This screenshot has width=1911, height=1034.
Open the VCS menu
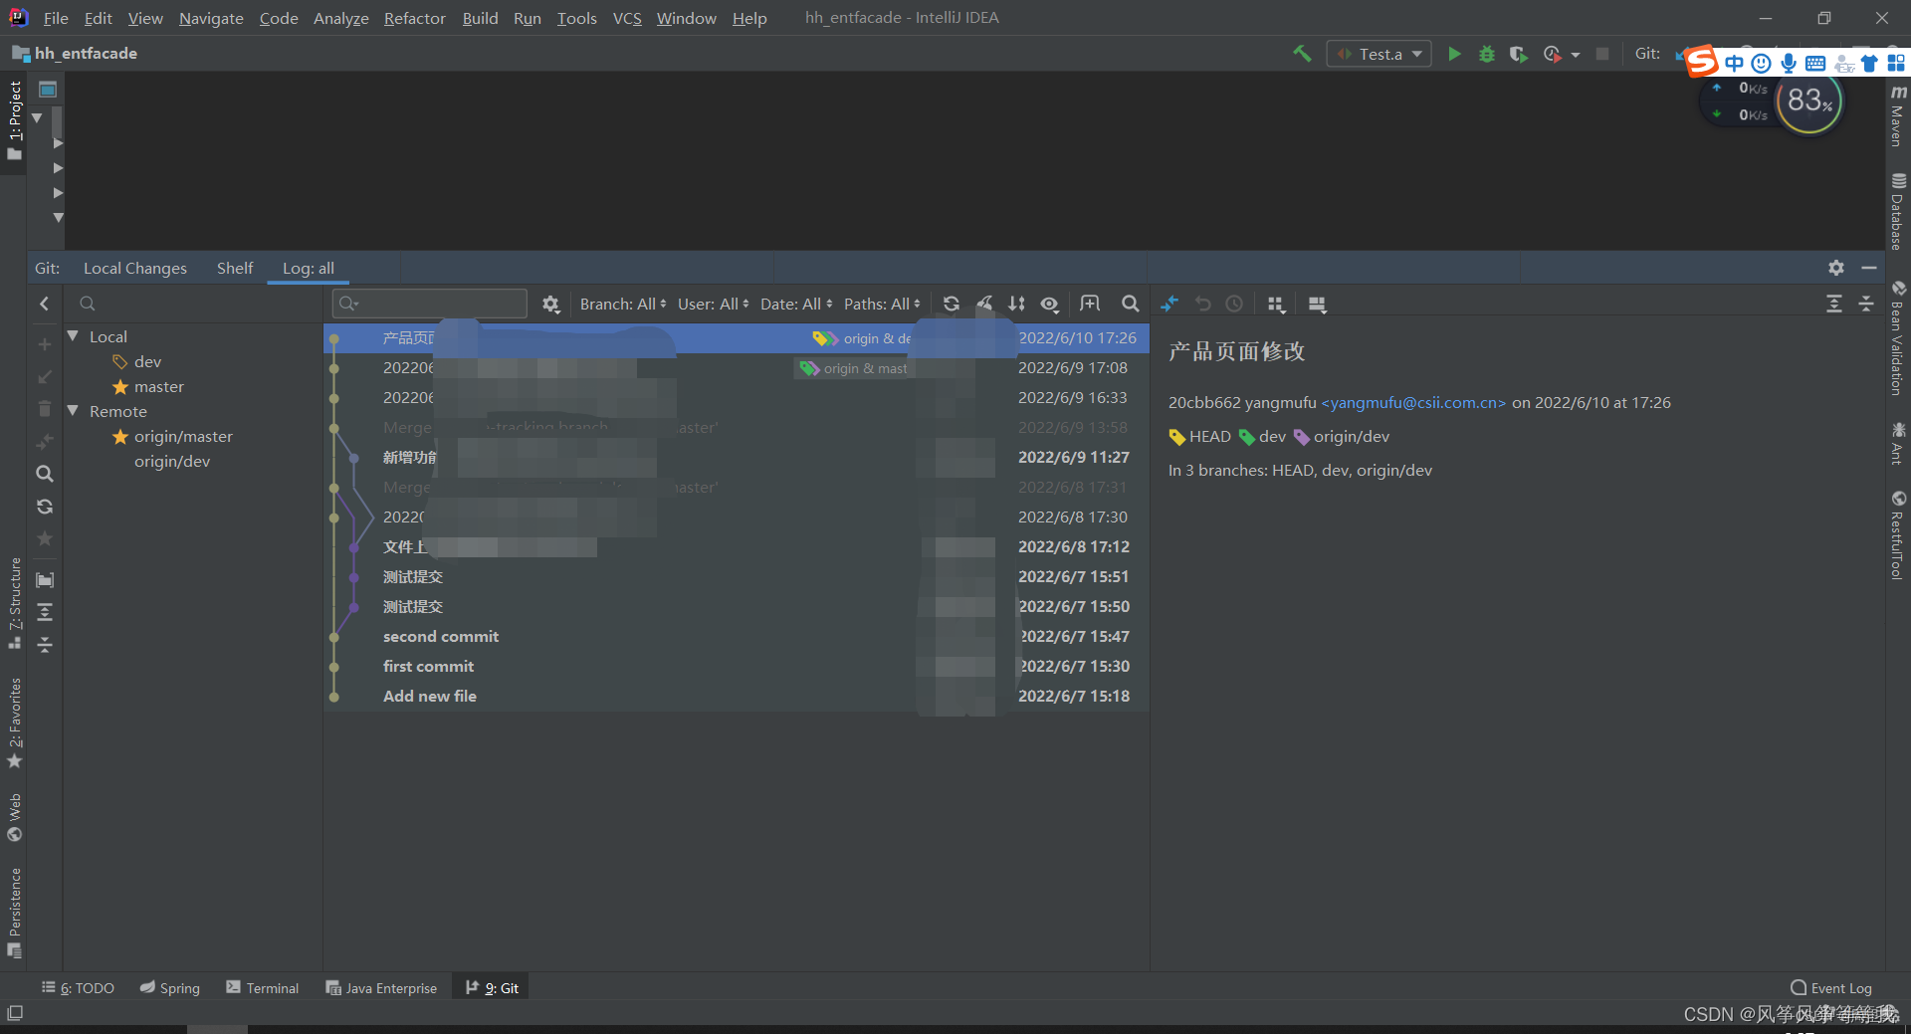[627, 18]
